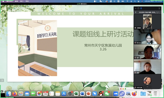The width and height of the screenshot is (164, 98).
Task: Select the laughing child avatar participant tile
Action: pos(147,81)
